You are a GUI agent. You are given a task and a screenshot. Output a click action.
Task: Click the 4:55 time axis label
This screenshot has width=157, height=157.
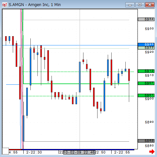pyautogui.click(x=13, y=152)
